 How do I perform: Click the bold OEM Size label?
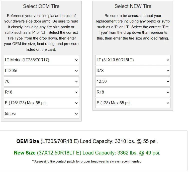(x=28, y=141)
